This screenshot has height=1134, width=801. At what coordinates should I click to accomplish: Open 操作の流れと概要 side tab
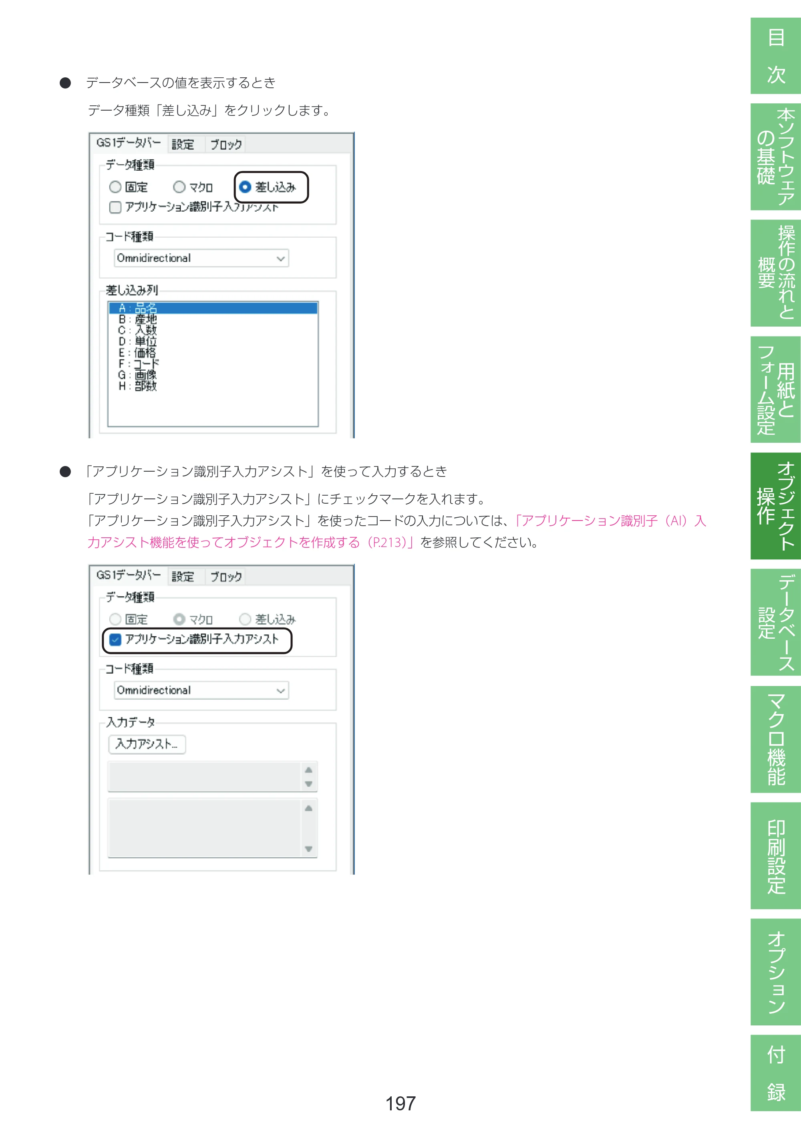coord(776,272)
